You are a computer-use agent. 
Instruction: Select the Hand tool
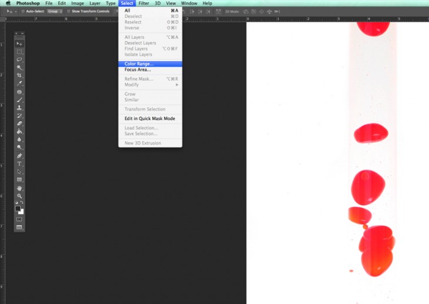19,188
